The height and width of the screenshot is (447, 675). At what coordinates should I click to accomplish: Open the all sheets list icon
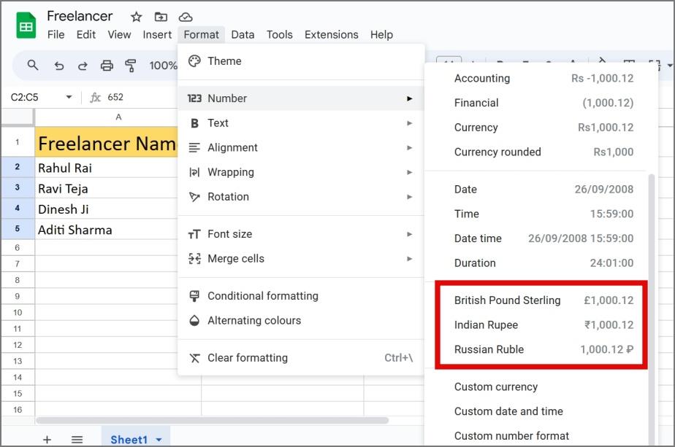click(77, 439)
